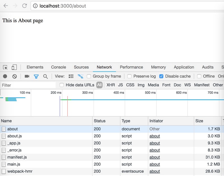
Task: Click the 1.2 MB size cell
Action: coord(207,164)
